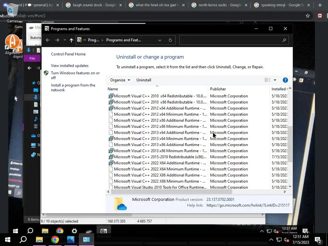Click the scroll-down arrow of the program list
Screen dimensions: 328x246
click(x=290, y=186)
